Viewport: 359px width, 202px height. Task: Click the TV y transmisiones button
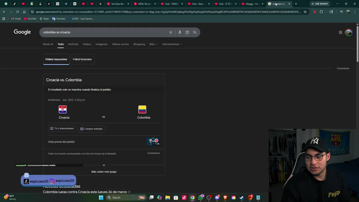pyautogui.click(x=62, y=128)
